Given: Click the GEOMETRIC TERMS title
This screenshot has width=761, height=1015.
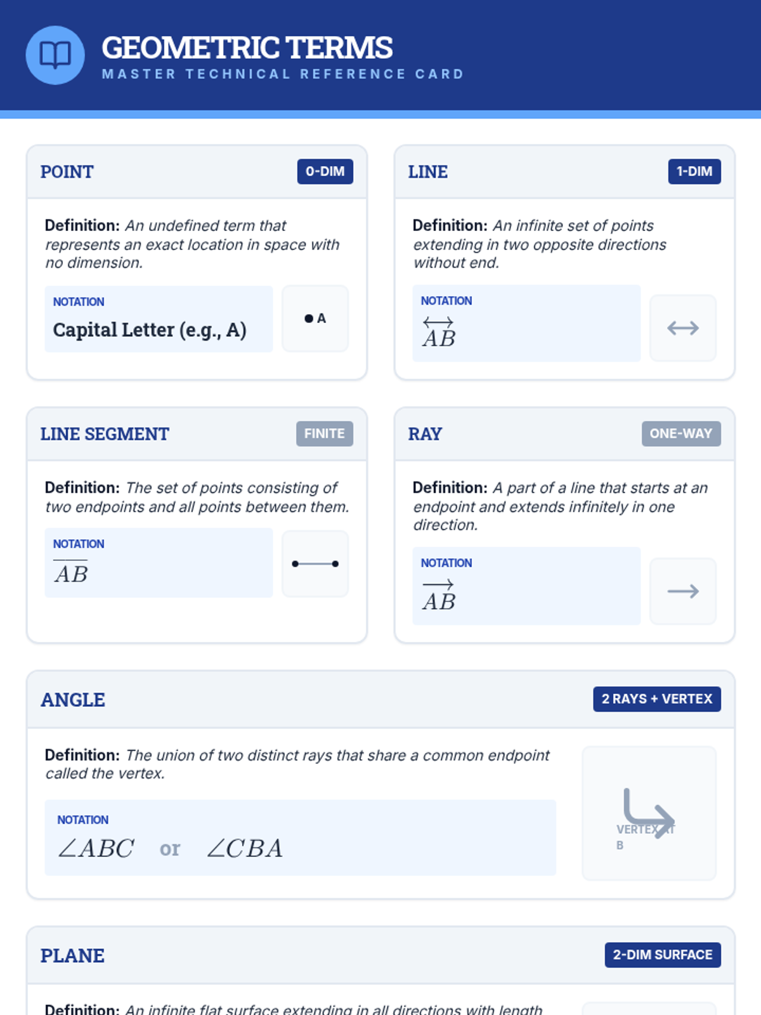Looking at the screenshot, I should (x=247, y=48).
